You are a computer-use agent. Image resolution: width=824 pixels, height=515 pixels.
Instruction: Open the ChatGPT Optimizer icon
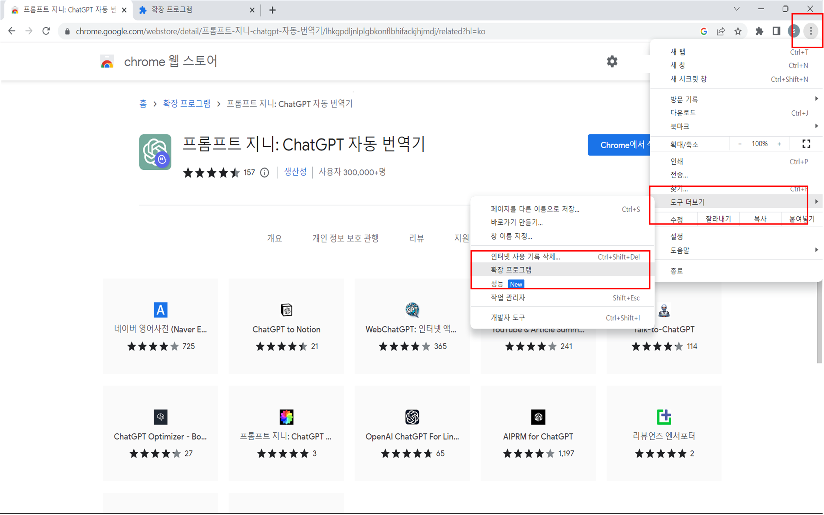click(x=161, y=417)
